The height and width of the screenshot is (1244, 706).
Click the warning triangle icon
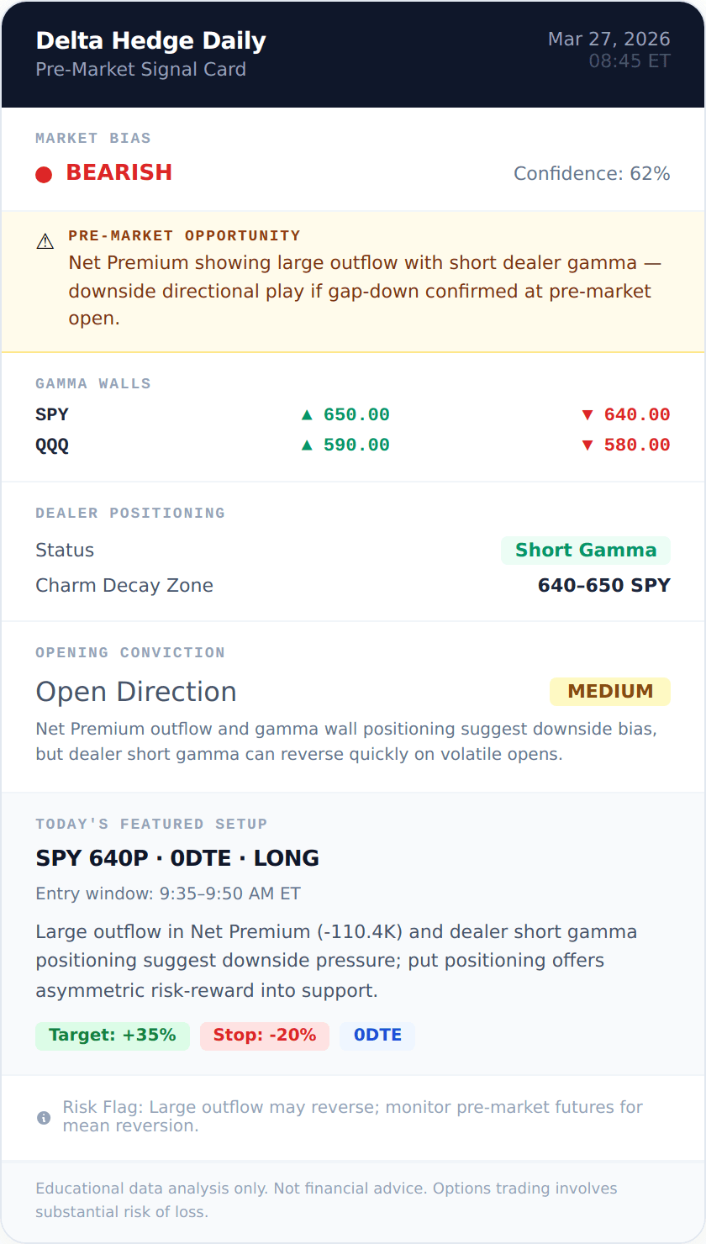(45, 242)
